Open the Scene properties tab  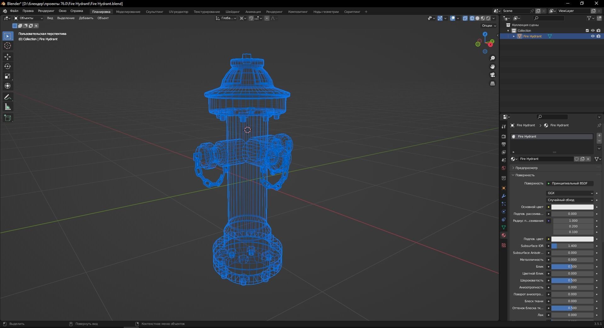[x=504, y=160]
